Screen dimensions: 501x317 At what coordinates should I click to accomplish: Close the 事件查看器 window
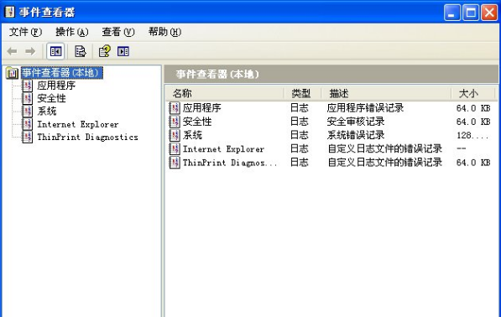(489, 13)
